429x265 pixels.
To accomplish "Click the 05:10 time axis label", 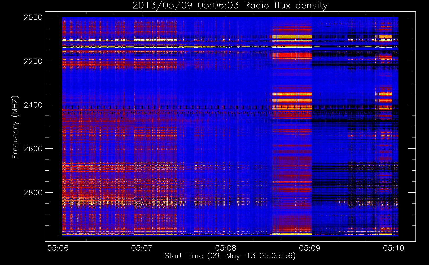I will pyautogui.click(x=394, y=248).
